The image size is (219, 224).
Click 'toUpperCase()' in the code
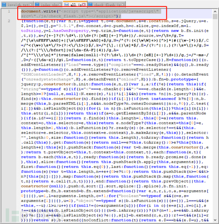click(144, 60)
